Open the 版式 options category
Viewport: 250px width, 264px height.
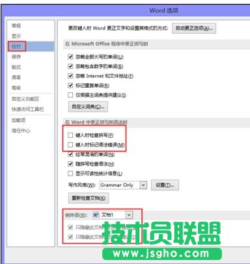click(16, 67)
